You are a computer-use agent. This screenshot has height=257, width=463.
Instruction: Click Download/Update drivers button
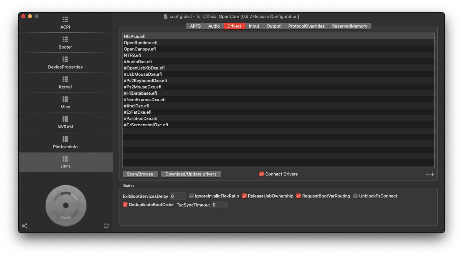191,174
